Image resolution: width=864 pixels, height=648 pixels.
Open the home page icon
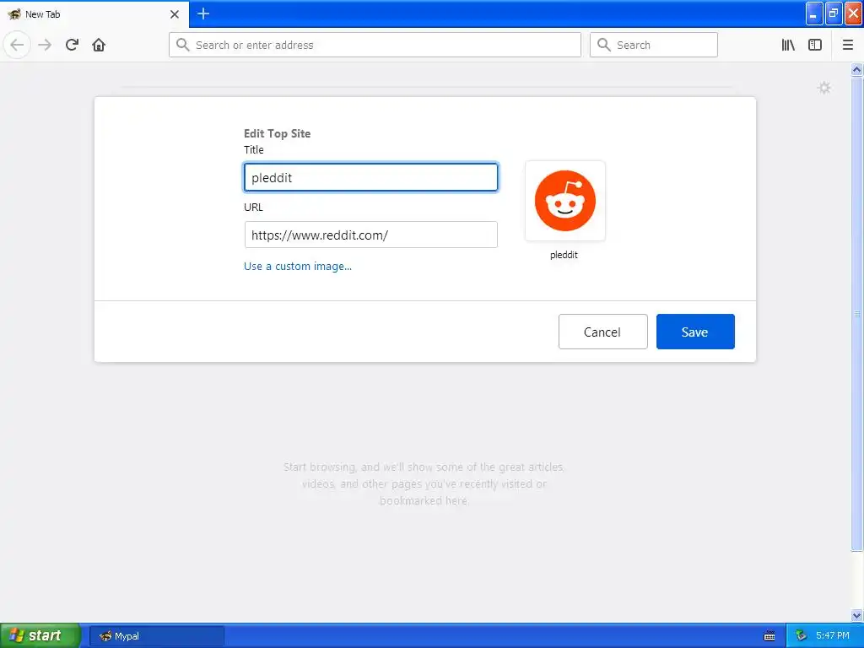99,45
